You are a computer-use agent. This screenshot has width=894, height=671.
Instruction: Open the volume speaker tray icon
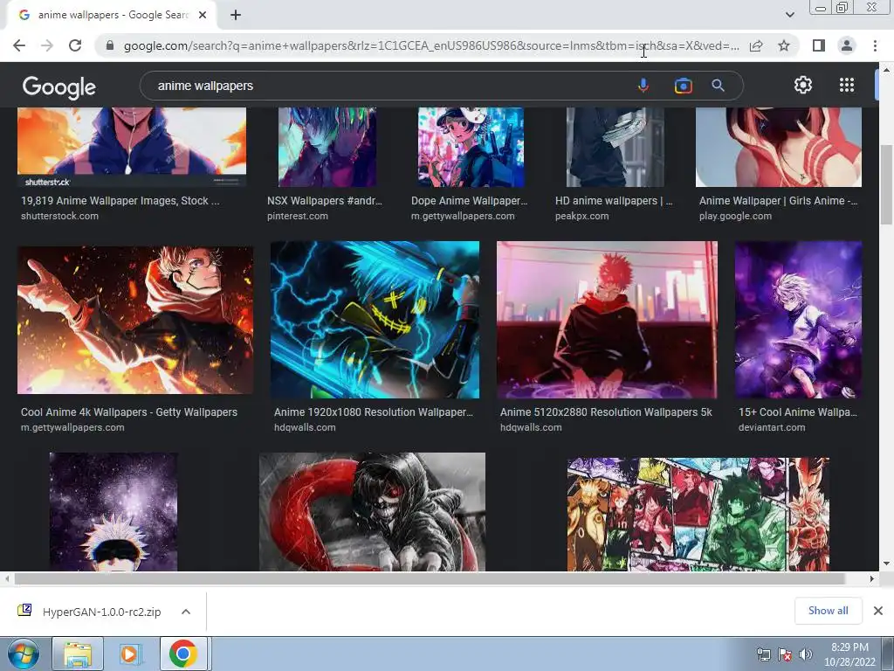pos(805,655)
